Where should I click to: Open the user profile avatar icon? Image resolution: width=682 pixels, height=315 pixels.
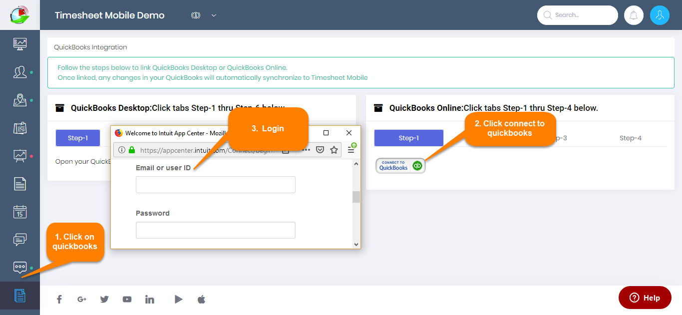660,15
